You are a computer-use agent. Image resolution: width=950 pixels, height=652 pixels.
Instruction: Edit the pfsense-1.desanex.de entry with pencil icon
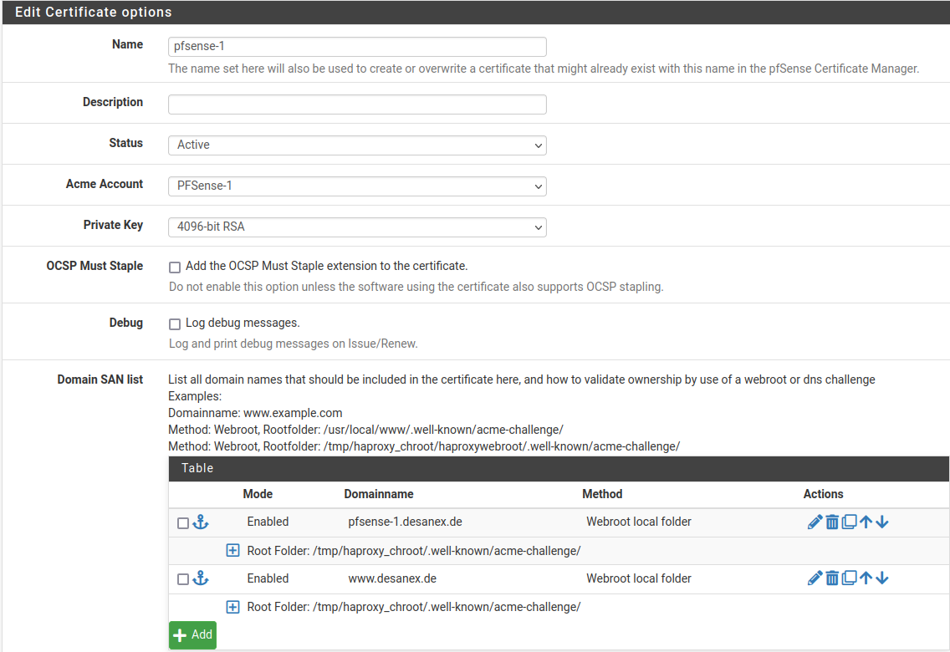pyautogui.click(x=815, y=522)
